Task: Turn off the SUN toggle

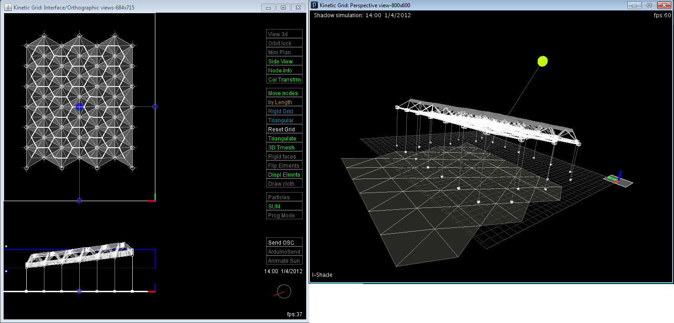Action: point(284,206)
